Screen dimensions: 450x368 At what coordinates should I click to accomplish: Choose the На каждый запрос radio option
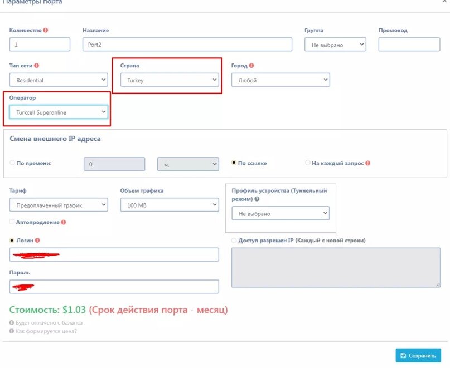[x=308, y=163]
